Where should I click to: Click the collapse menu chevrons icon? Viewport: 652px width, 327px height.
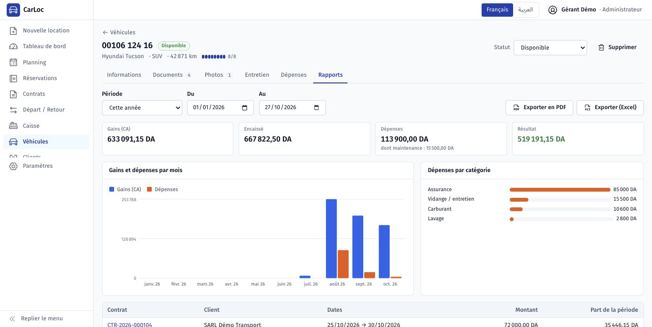(12, 318)
